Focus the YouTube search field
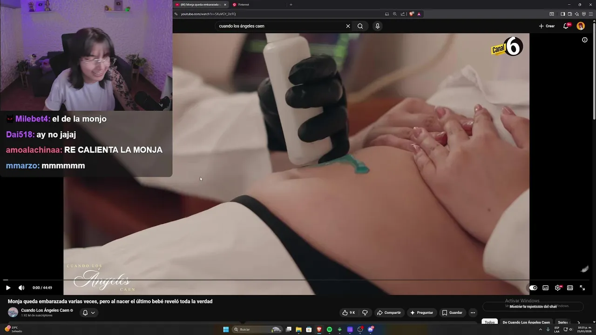This screenshot has width=596, height=335. click(x=279, y=26)
